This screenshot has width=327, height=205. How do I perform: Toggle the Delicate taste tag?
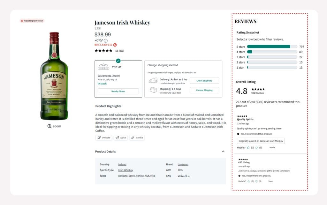[x=103, y=138]
